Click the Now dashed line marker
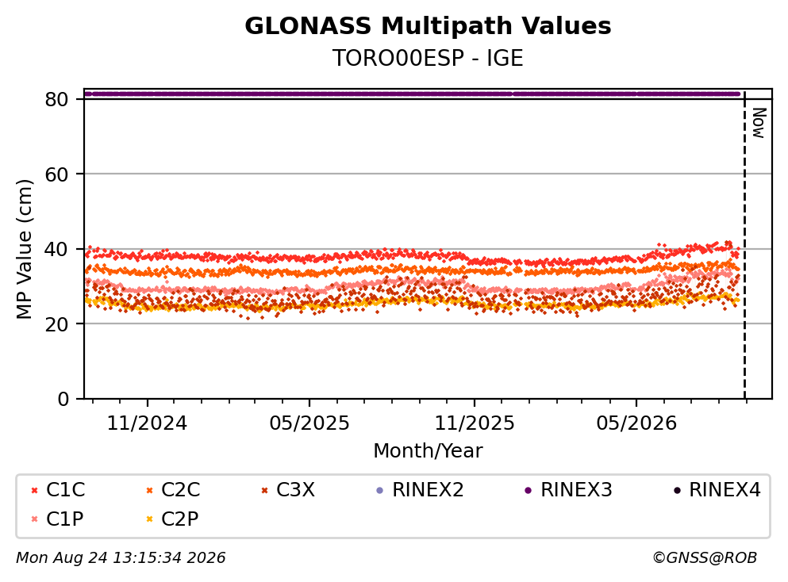The width and height of the screenshot is (788, 582). [x=744, y=244]
